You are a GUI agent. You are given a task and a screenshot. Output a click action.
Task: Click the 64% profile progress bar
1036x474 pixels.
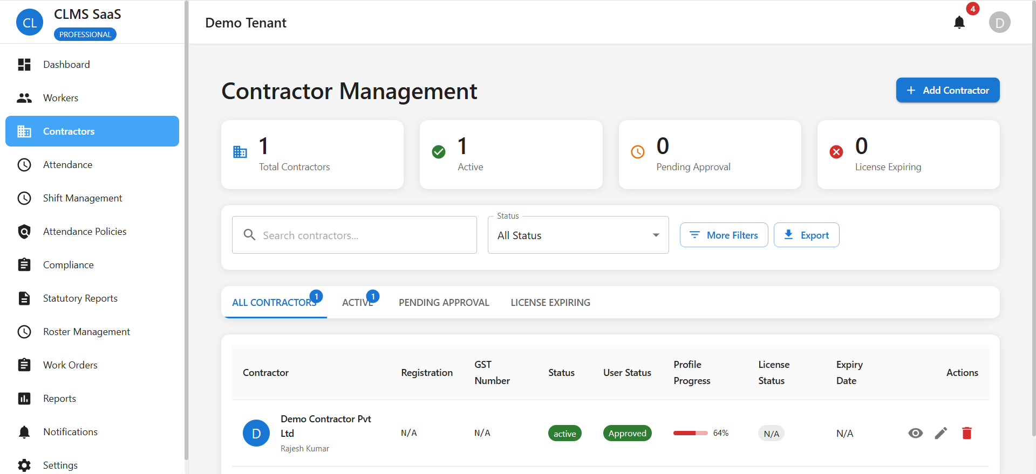[x=690, y=433]
